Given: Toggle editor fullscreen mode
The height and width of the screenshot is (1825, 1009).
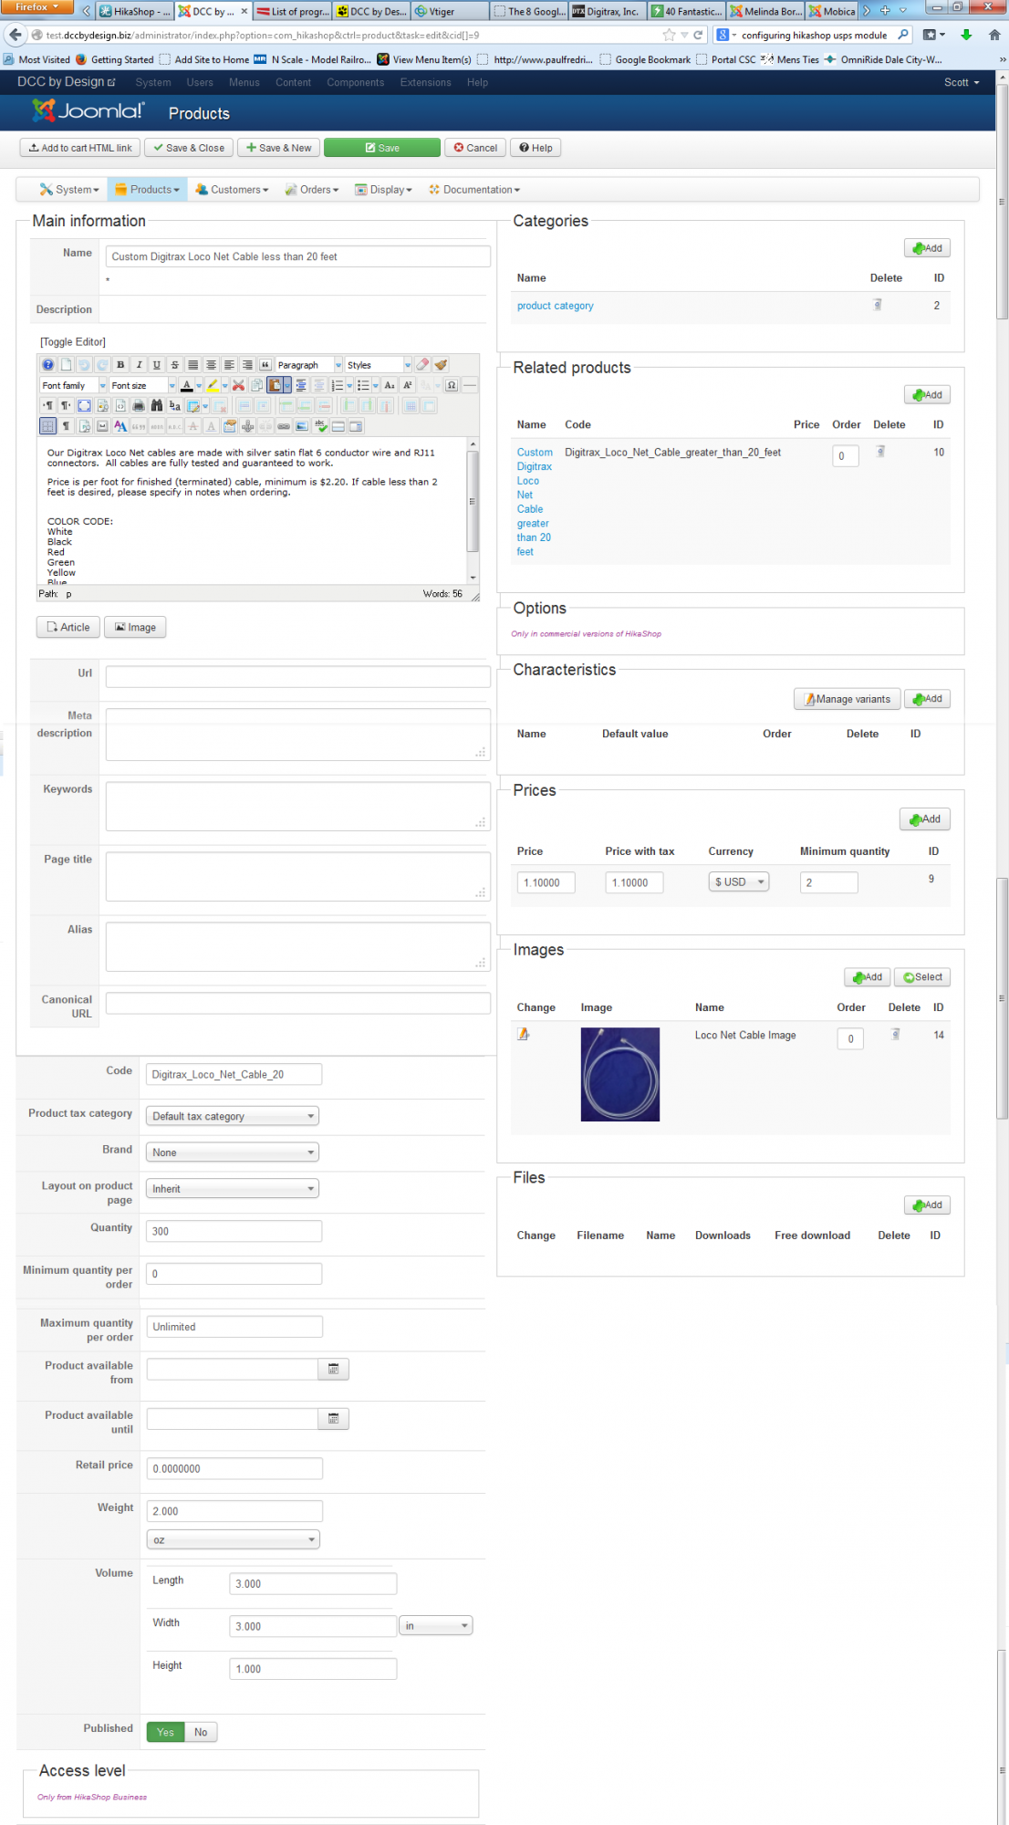Looking at the screenshot, I should click(x=84, y=405).
